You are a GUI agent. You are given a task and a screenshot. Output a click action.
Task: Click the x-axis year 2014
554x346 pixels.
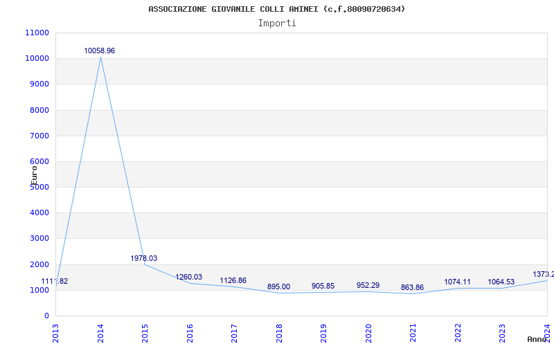(x=100, y=333)
